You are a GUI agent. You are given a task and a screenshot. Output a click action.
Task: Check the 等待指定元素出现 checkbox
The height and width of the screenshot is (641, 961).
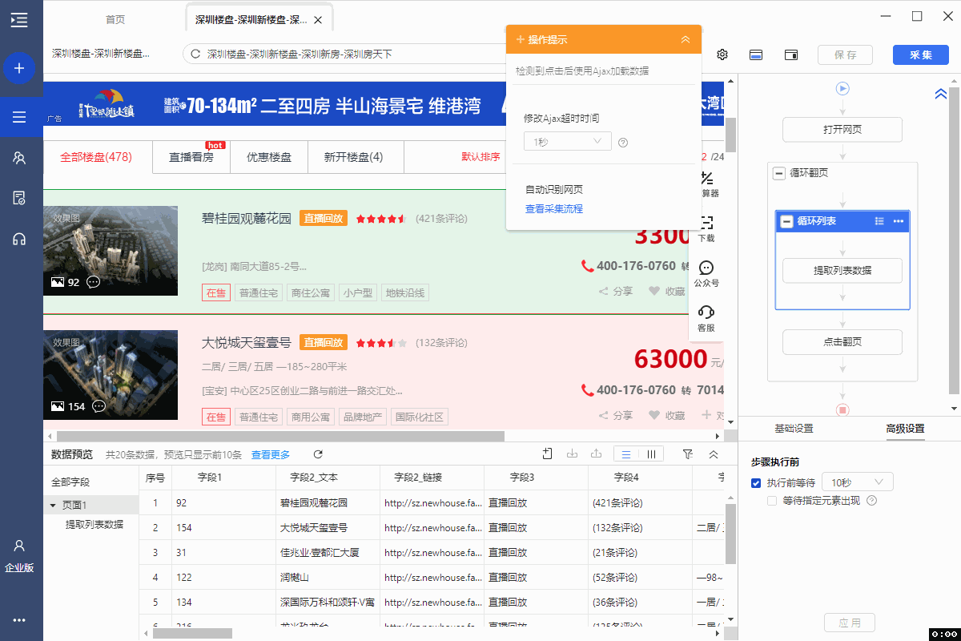772,501
